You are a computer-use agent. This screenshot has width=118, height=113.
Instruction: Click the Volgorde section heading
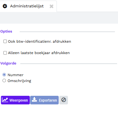coord(8,63)
